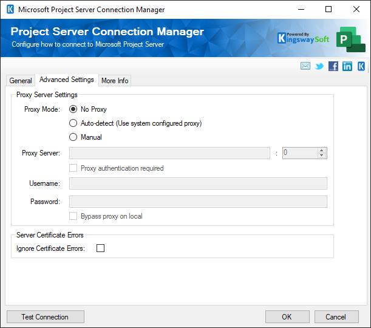
Task: Switch to the General tab
Action: pos(21,81)
